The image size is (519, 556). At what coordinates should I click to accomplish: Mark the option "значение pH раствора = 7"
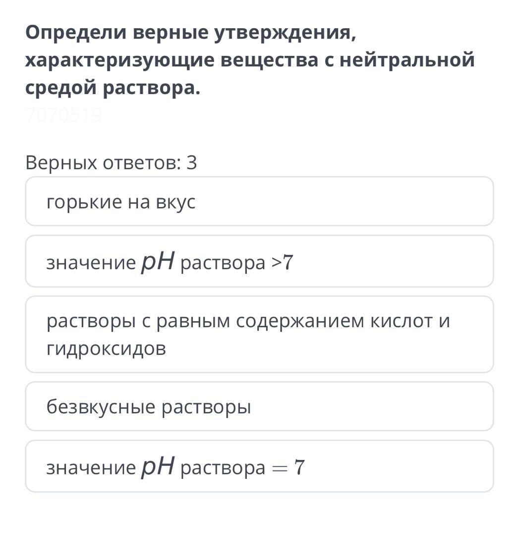tap(259, 466)
